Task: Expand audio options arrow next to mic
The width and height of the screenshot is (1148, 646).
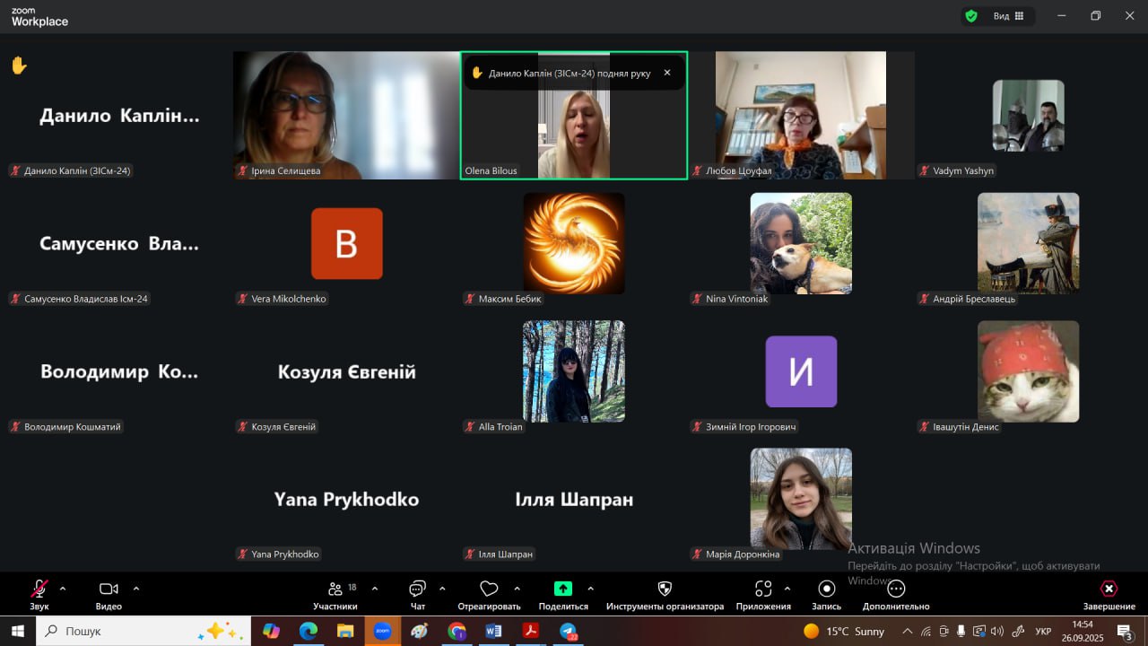Action: pos(63,589)
